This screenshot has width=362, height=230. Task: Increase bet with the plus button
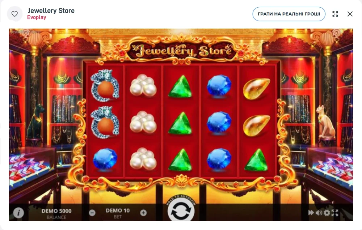pyautogui.click(x=143, y=213)
